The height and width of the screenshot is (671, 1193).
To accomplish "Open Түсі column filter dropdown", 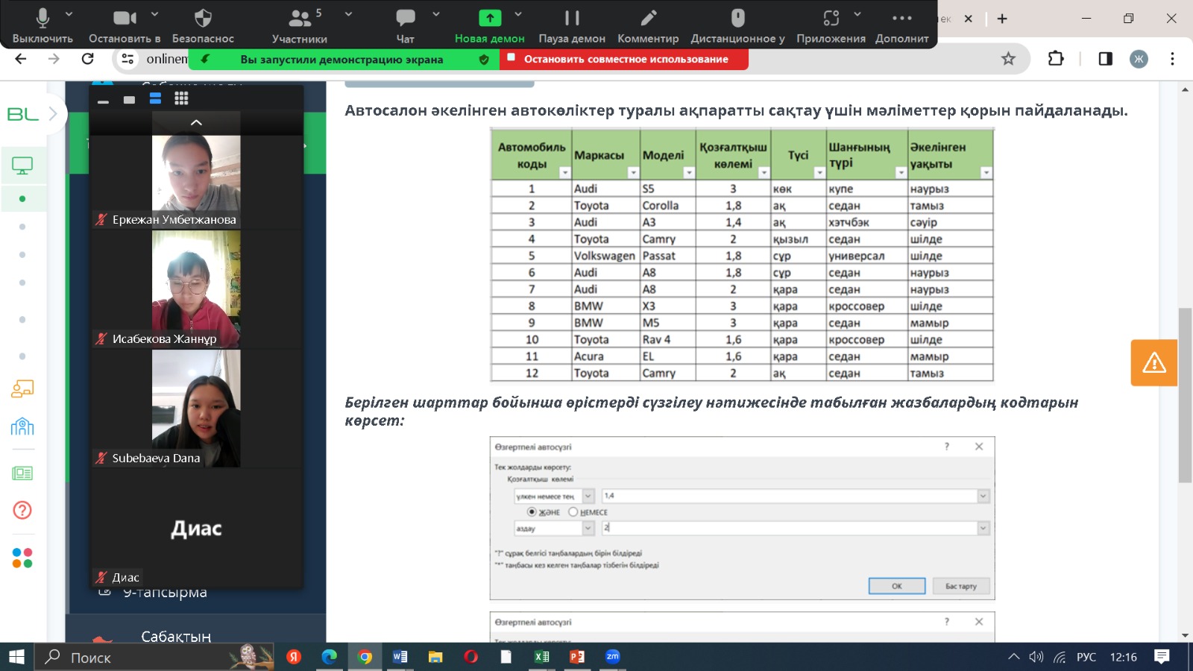I will [x=819, y=172].
